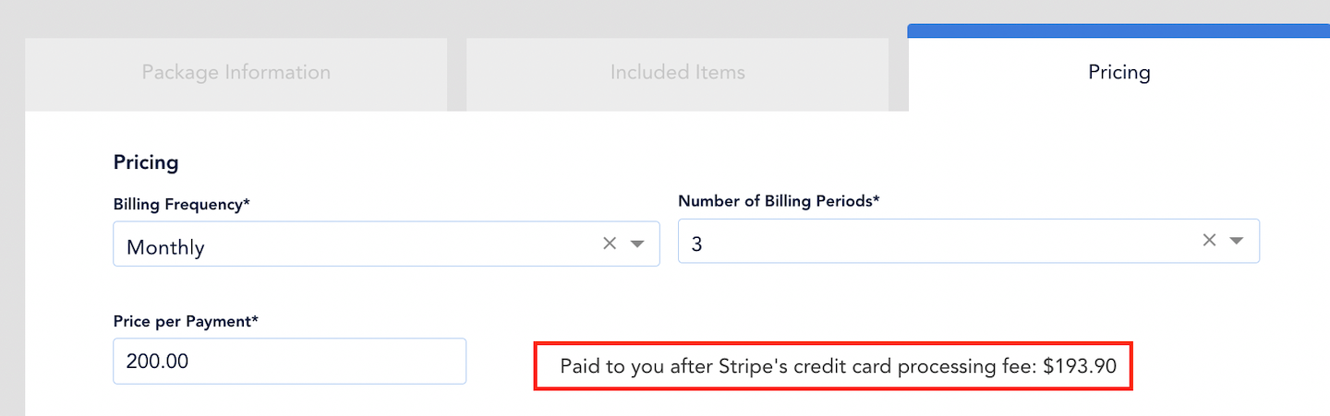Clear the Number of Billing Periods value

pyautogui.click(x=1209, y=240)
